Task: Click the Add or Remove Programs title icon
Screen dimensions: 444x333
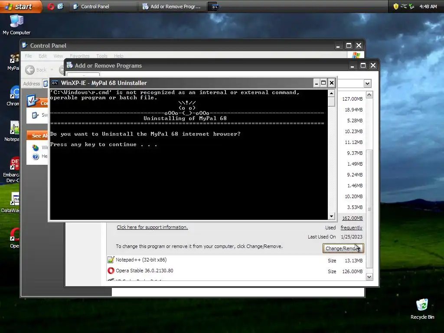Action: pyautogui.click(x=70, y=65)
